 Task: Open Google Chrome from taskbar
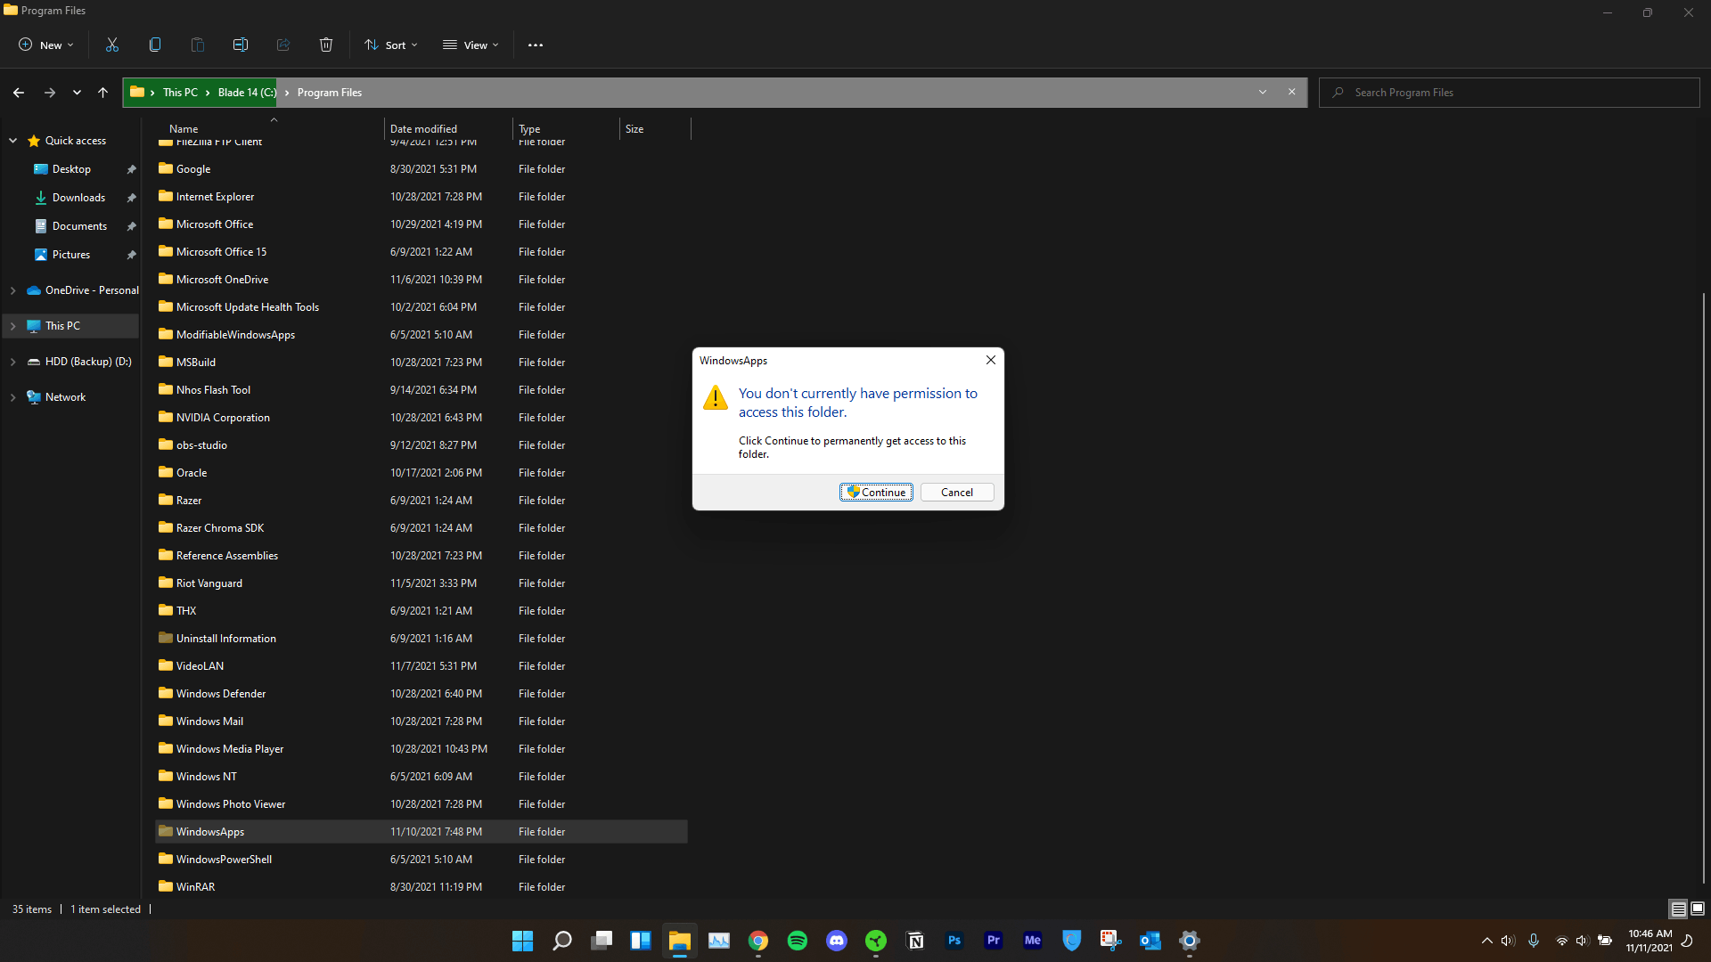pyautogui.click(x=758, y=941)
